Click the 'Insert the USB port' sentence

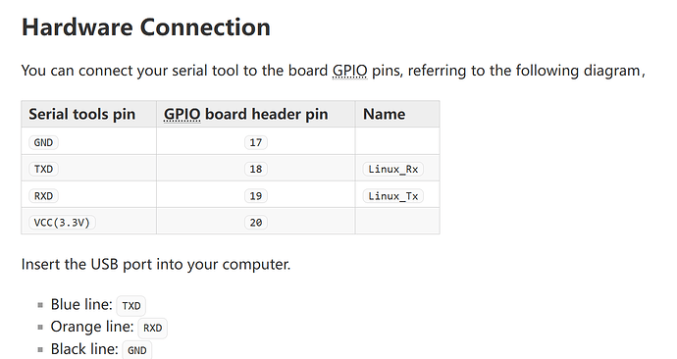tap(156, 264)
